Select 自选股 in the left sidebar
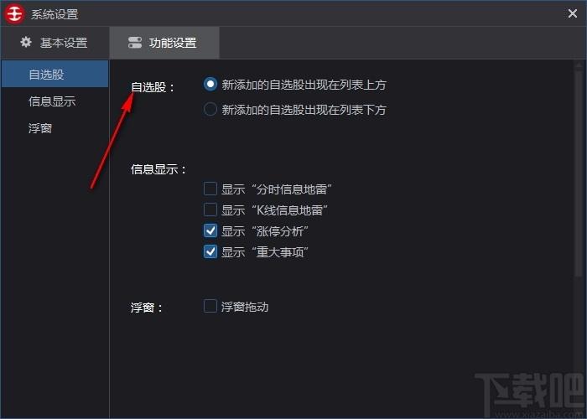This screenshot has height=419, width=587. coord(55,74)
